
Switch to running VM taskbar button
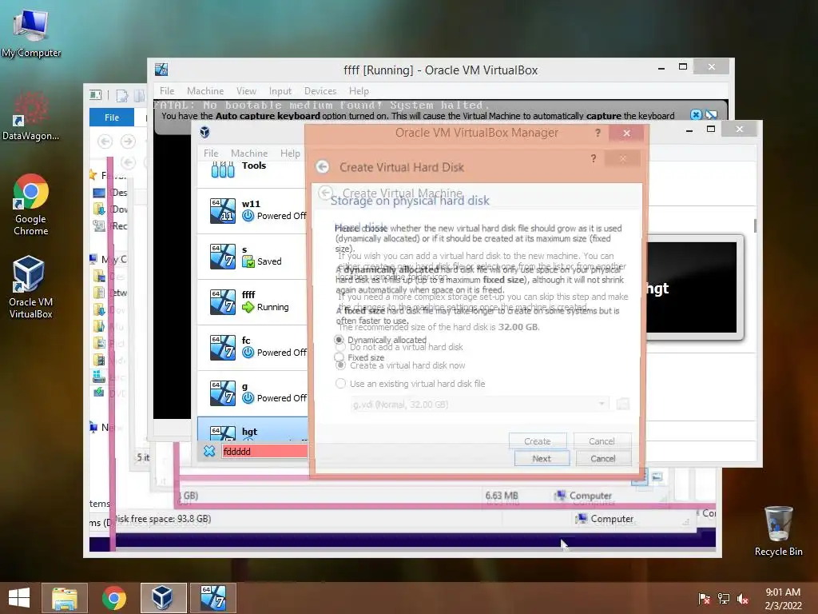(212, 598)
